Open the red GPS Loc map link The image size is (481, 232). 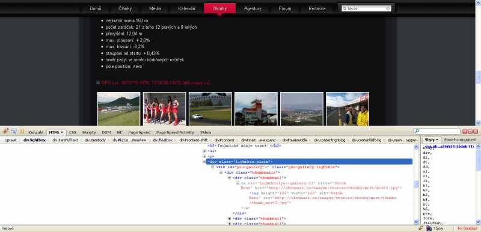point(156,83)
